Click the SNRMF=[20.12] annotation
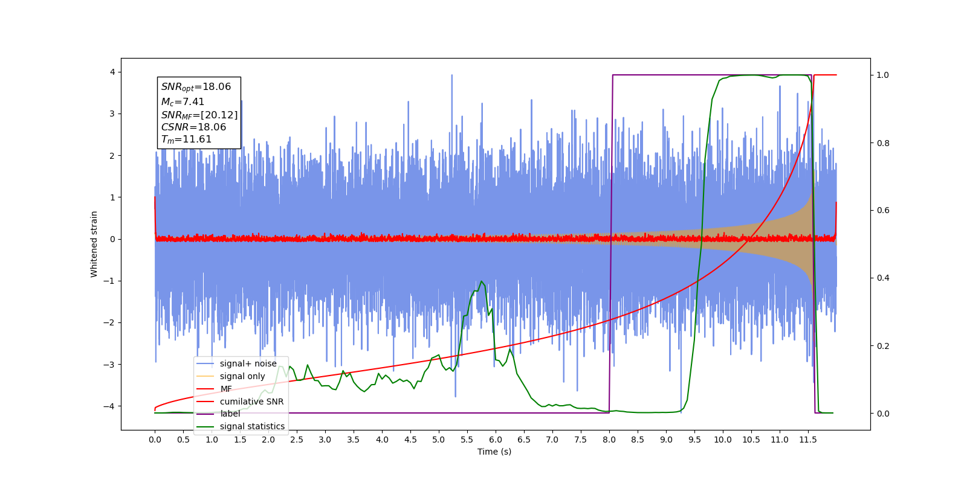 (199, 115)
